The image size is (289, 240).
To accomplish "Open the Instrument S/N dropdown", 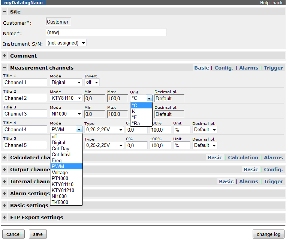I will click(x=66, y=43).
